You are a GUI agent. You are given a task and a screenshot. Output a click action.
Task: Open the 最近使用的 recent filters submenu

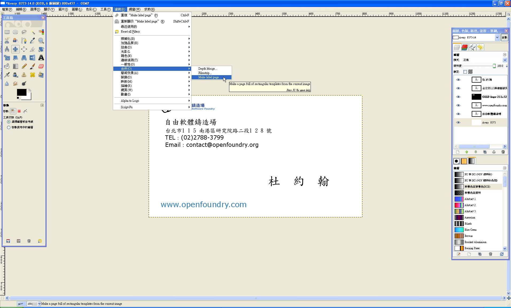point(152,27)
